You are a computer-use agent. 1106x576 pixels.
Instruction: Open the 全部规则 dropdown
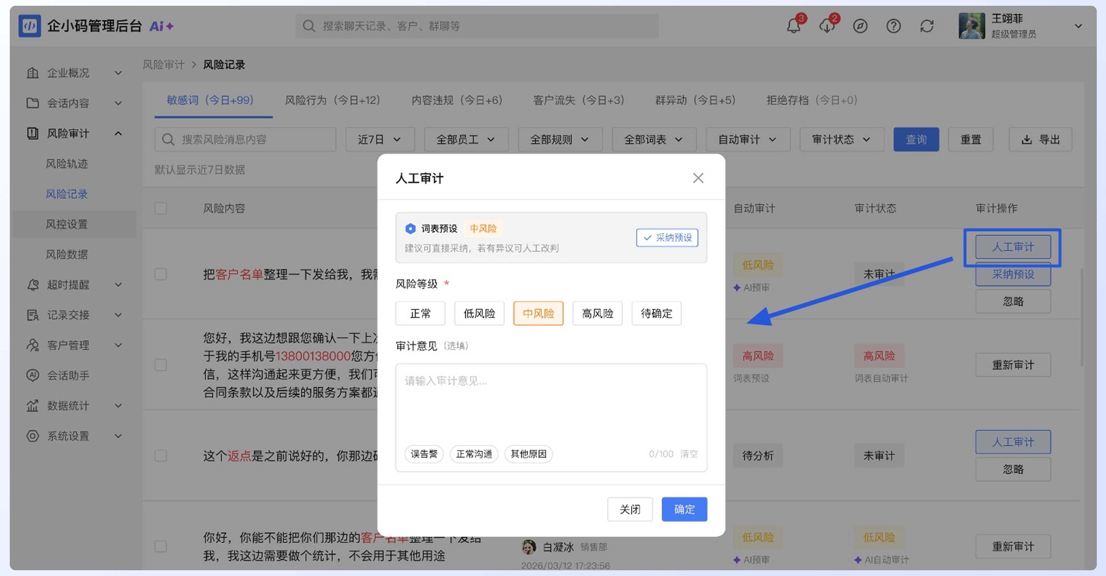[560, 139]
